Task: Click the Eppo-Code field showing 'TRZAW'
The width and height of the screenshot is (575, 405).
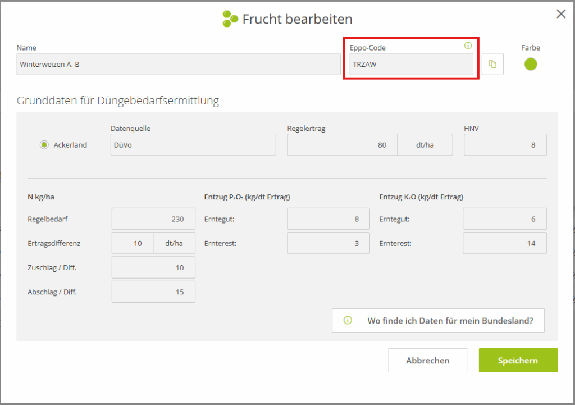Action: pyautogui.click(x=411, y=64)
